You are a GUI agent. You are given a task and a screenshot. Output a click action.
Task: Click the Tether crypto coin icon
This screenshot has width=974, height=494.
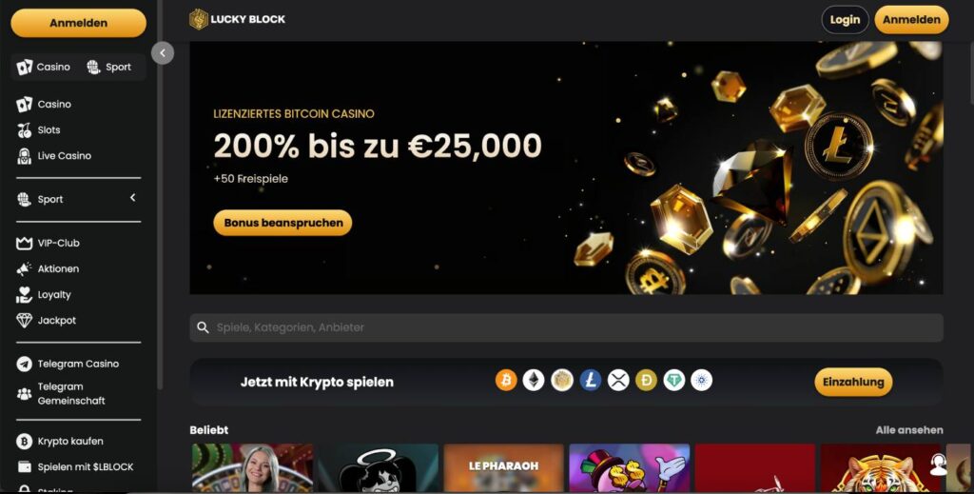click(x=674, y=381)
